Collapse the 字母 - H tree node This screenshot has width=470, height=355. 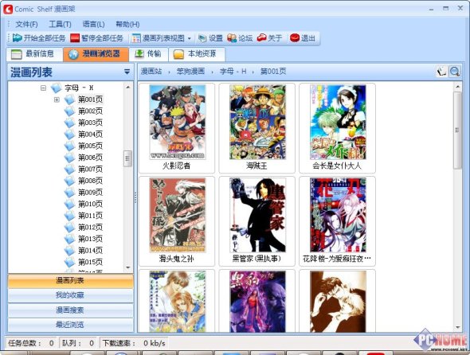point(44,88)
